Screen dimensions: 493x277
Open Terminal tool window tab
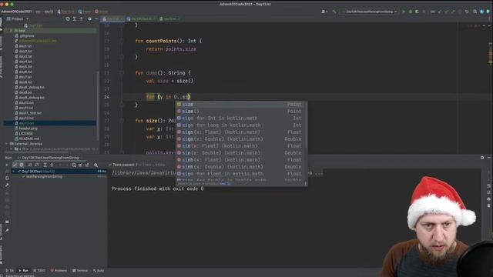[80, 270]
